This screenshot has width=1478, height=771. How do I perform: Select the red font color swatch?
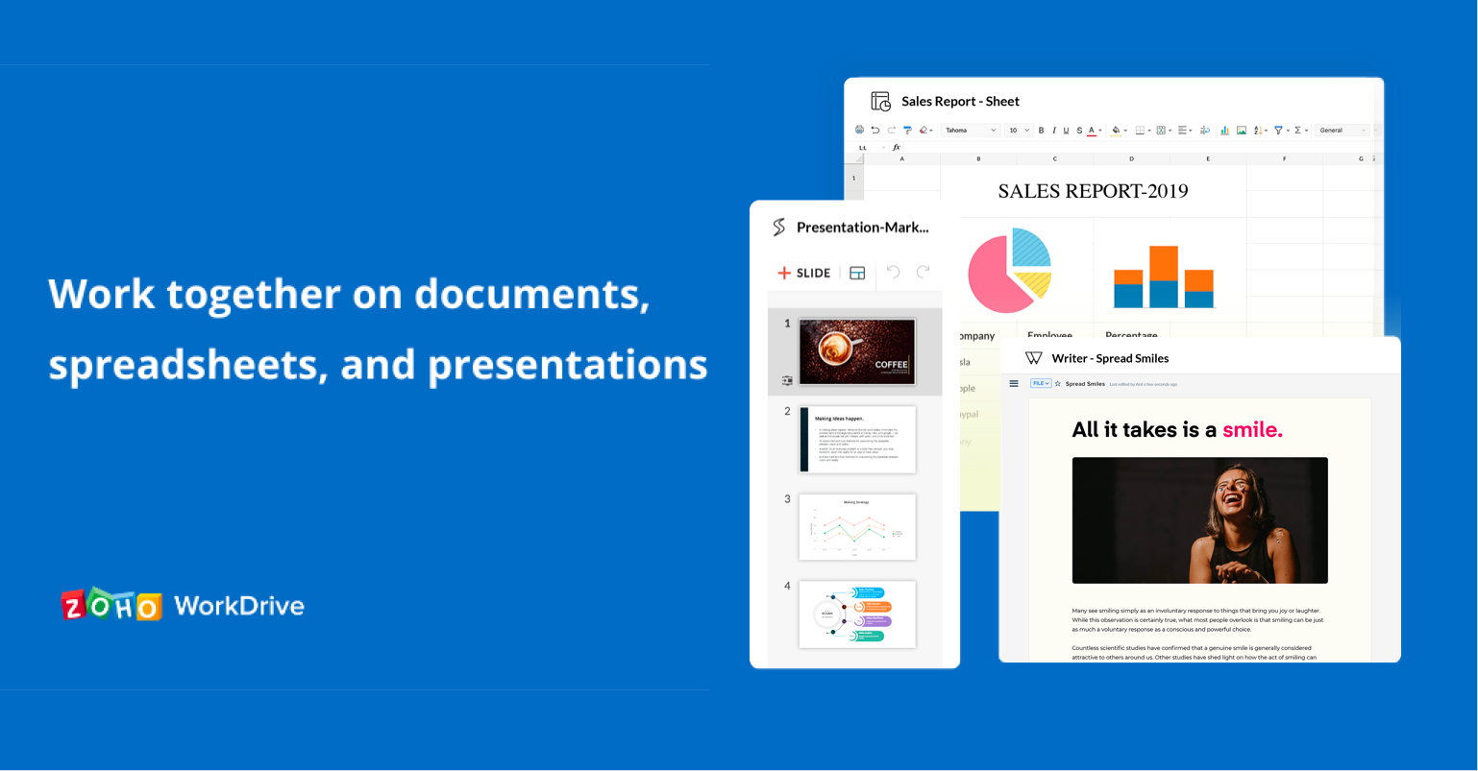pos(1090,130)
